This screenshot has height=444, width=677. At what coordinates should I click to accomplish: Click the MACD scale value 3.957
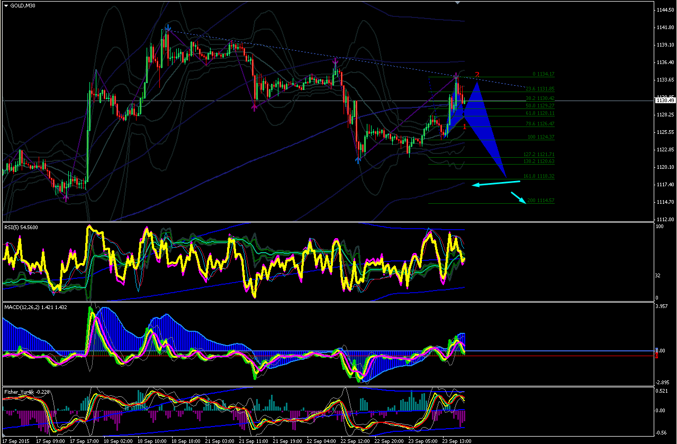pyautogui.click(x=662, y=306)
